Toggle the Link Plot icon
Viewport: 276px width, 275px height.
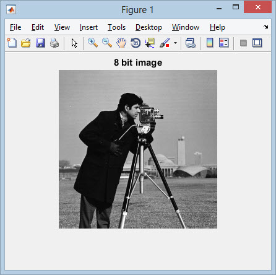(191, 43)
